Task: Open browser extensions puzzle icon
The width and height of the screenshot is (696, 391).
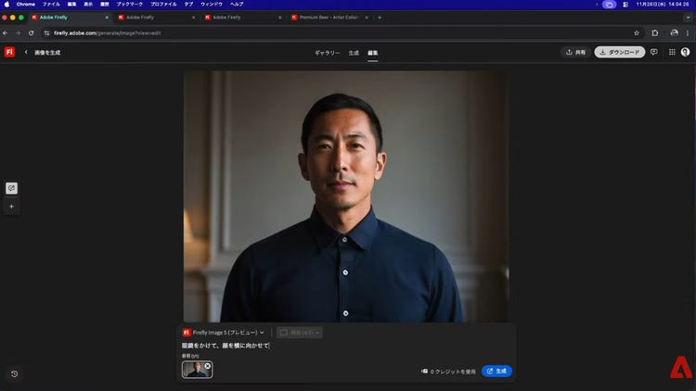Action: click(655, 32)
